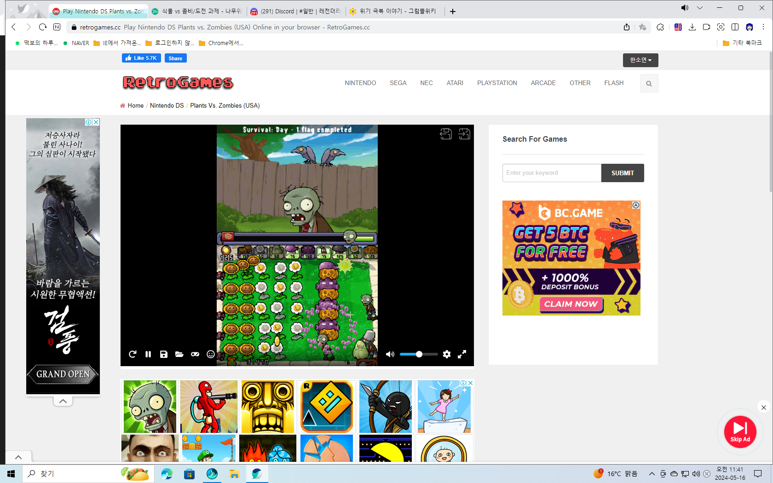The height and width of the screenshot is (483, 773).
Task: Open the NAVER bookmark
Action: pos(76,43)
